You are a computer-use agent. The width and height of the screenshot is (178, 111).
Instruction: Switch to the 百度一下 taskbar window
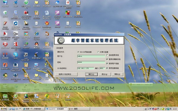[34, 109]
